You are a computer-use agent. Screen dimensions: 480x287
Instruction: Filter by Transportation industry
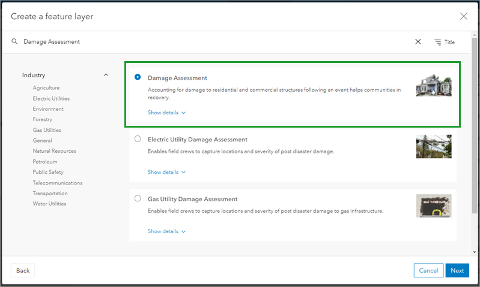[50, 193]
